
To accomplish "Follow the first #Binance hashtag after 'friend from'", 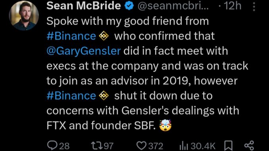I will (x=71, y=36).
